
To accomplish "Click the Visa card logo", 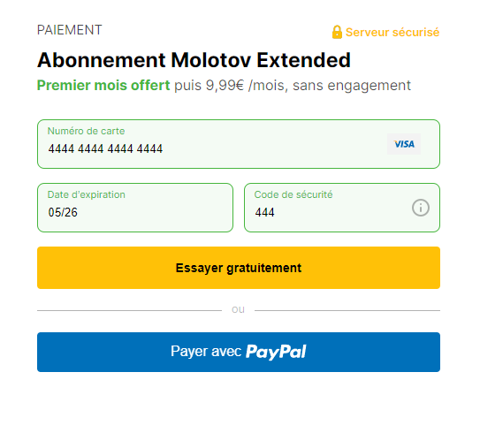I will point(404,144).
